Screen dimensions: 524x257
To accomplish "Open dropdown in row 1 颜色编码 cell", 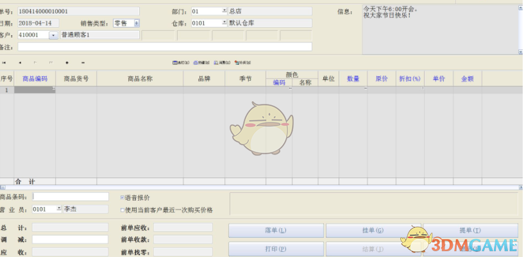I will [290, 88].
